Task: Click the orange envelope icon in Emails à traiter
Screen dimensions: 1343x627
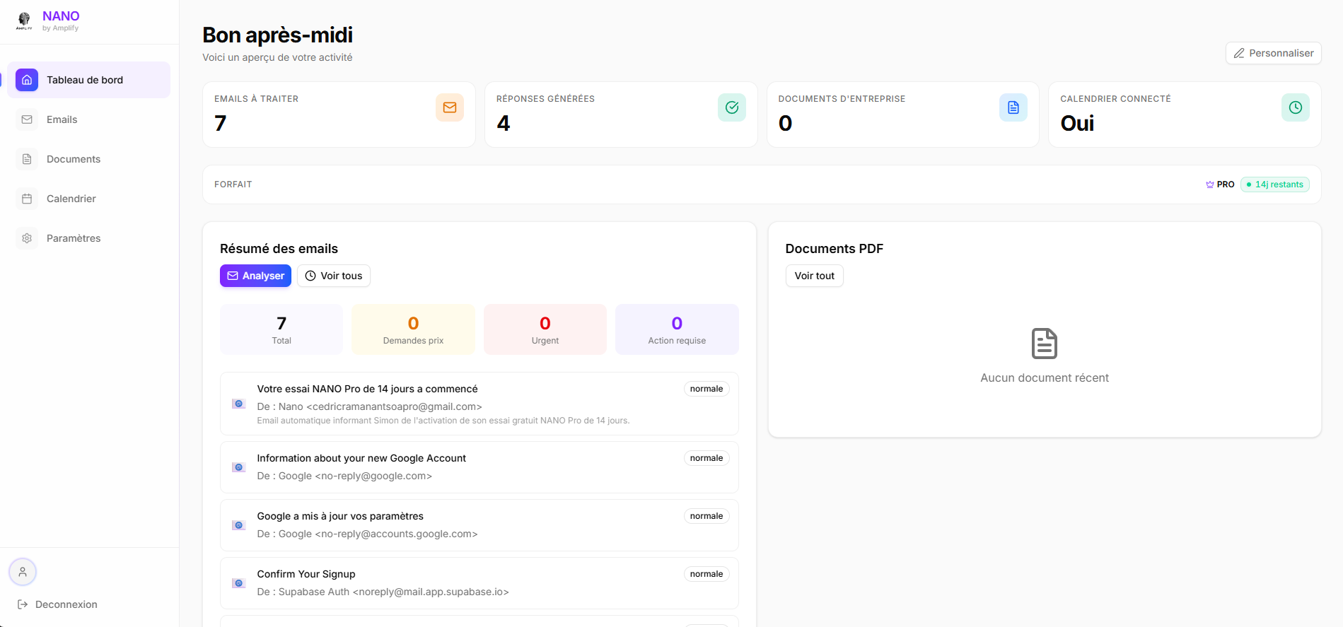Action: click(449, 107)
